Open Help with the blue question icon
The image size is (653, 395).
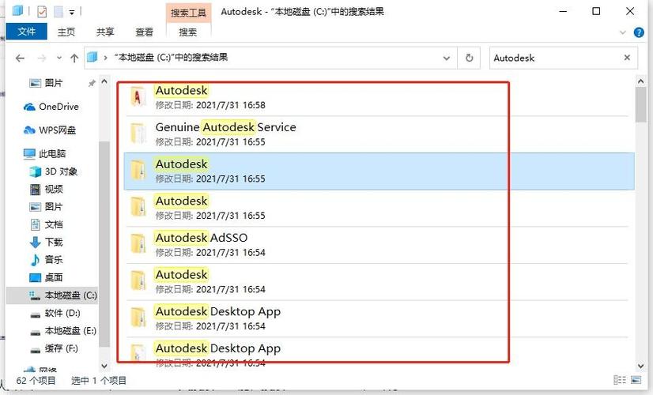[639, 32]
